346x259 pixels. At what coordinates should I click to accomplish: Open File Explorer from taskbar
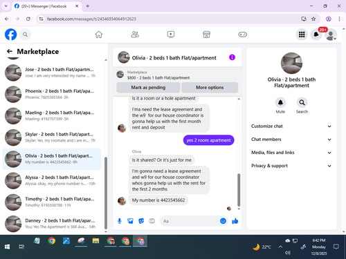[95, 241]
